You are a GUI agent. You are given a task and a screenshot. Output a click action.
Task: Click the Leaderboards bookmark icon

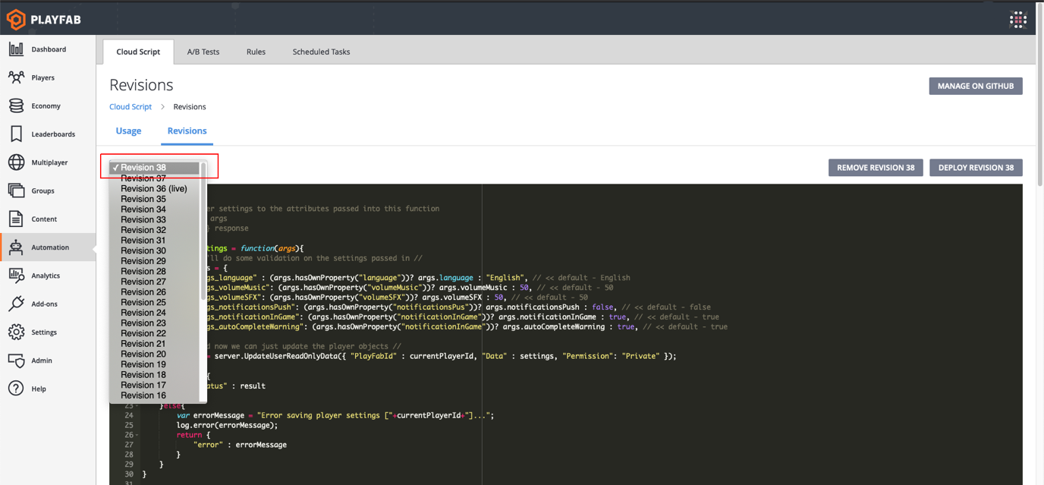16,134
